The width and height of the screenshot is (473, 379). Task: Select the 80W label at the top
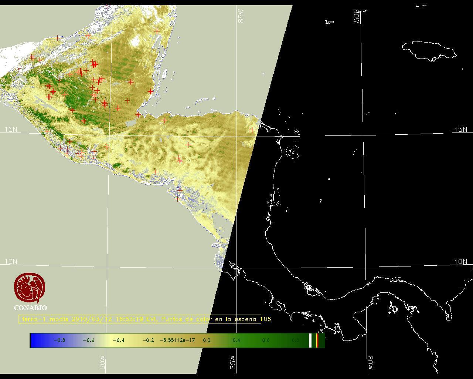tap(357, 16)
